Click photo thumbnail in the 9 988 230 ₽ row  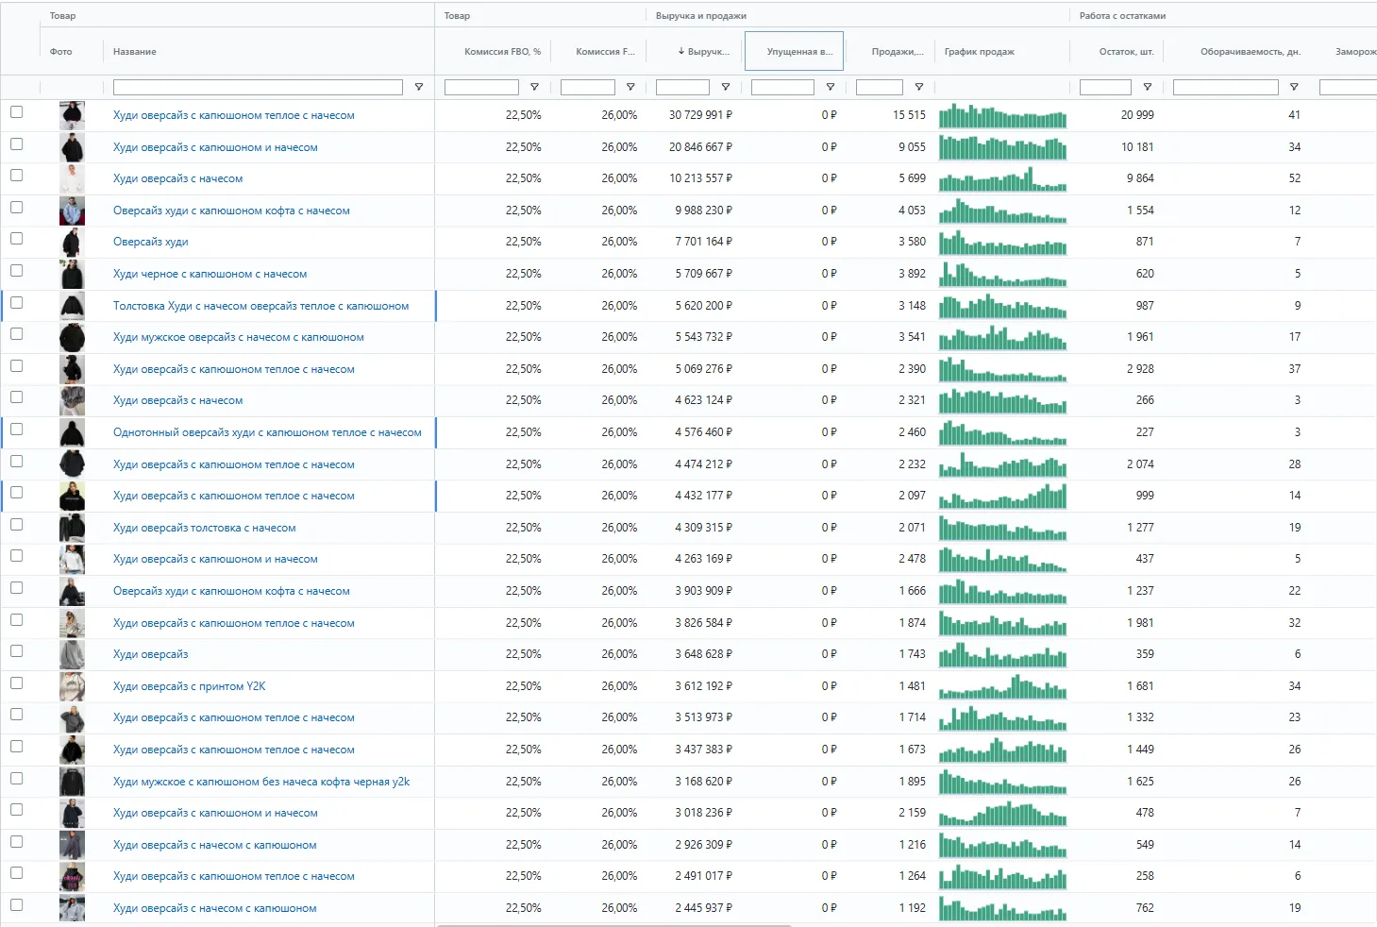(x=72, y=211)
